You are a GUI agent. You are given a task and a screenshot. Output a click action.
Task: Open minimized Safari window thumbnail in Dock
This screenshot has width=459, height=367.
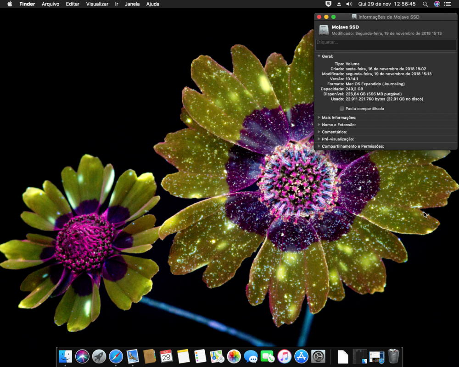coord(376,356)
